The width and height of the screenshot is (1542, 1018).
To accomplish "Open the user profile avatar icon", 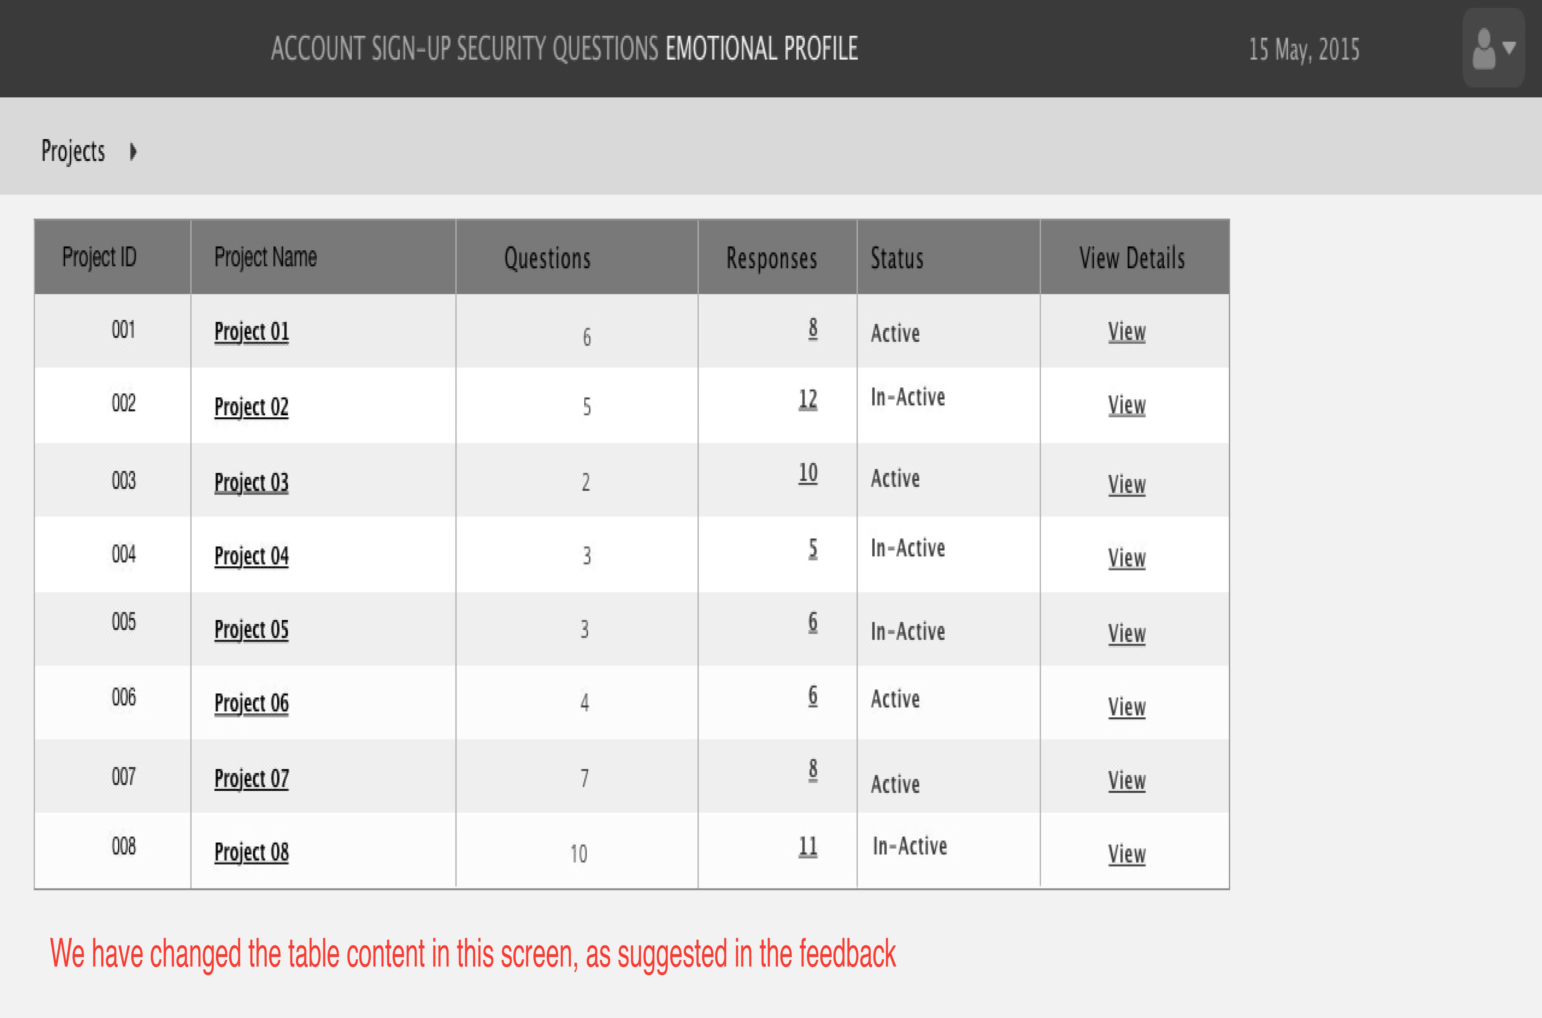I will pos(1484,49).
